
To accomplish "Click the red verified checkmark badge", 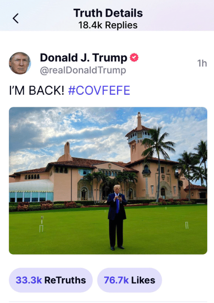I will 134,57.
